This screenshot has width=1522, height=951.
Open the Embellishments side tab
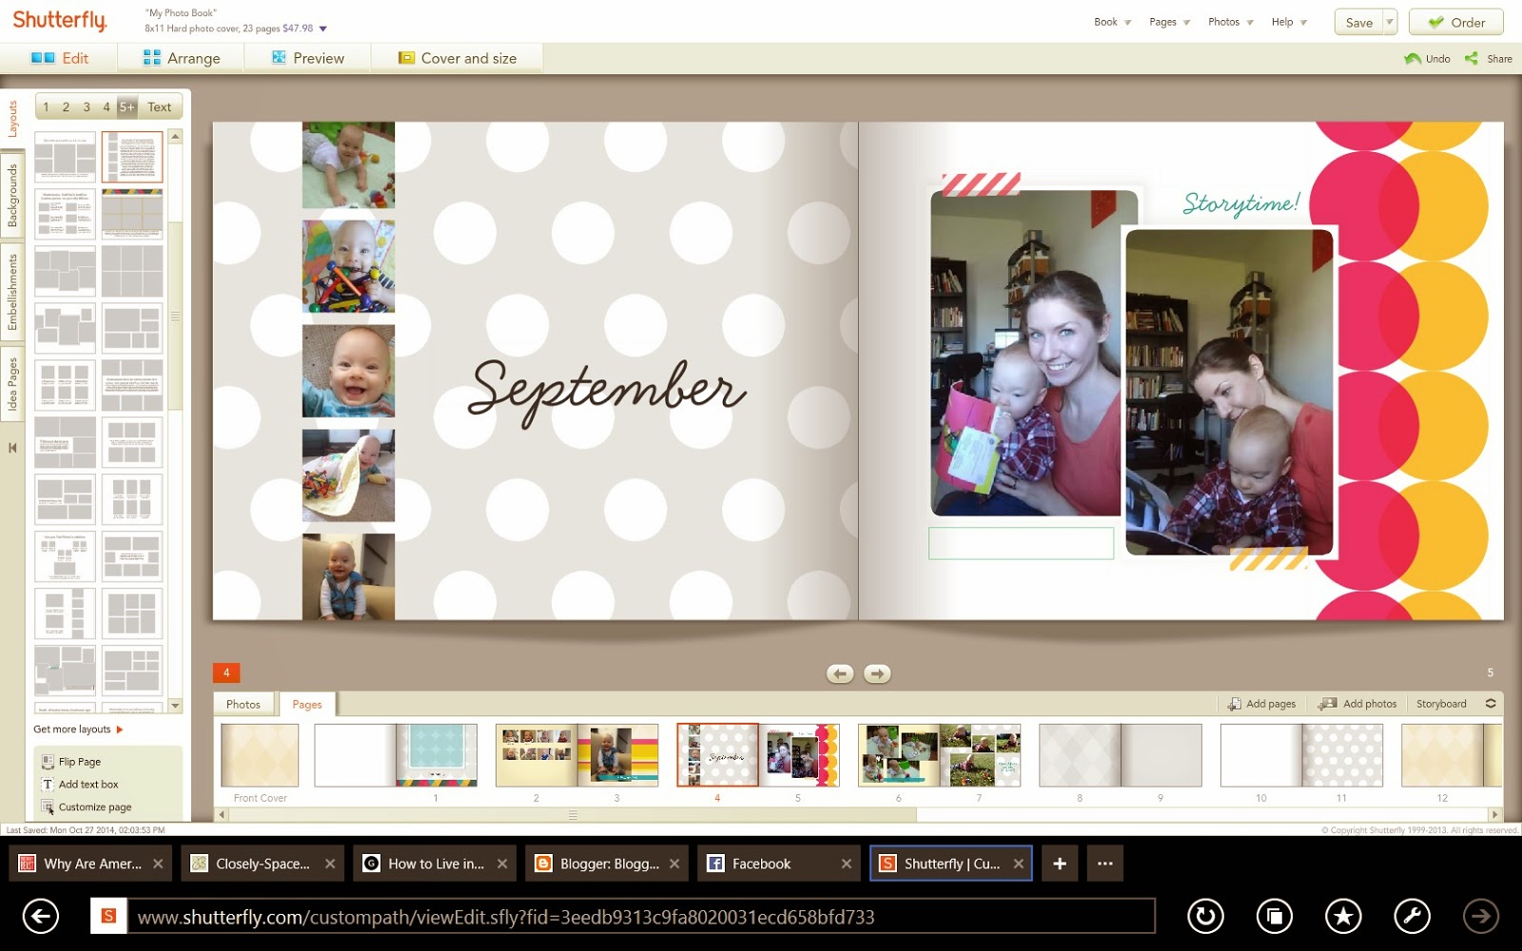point(12,291)
